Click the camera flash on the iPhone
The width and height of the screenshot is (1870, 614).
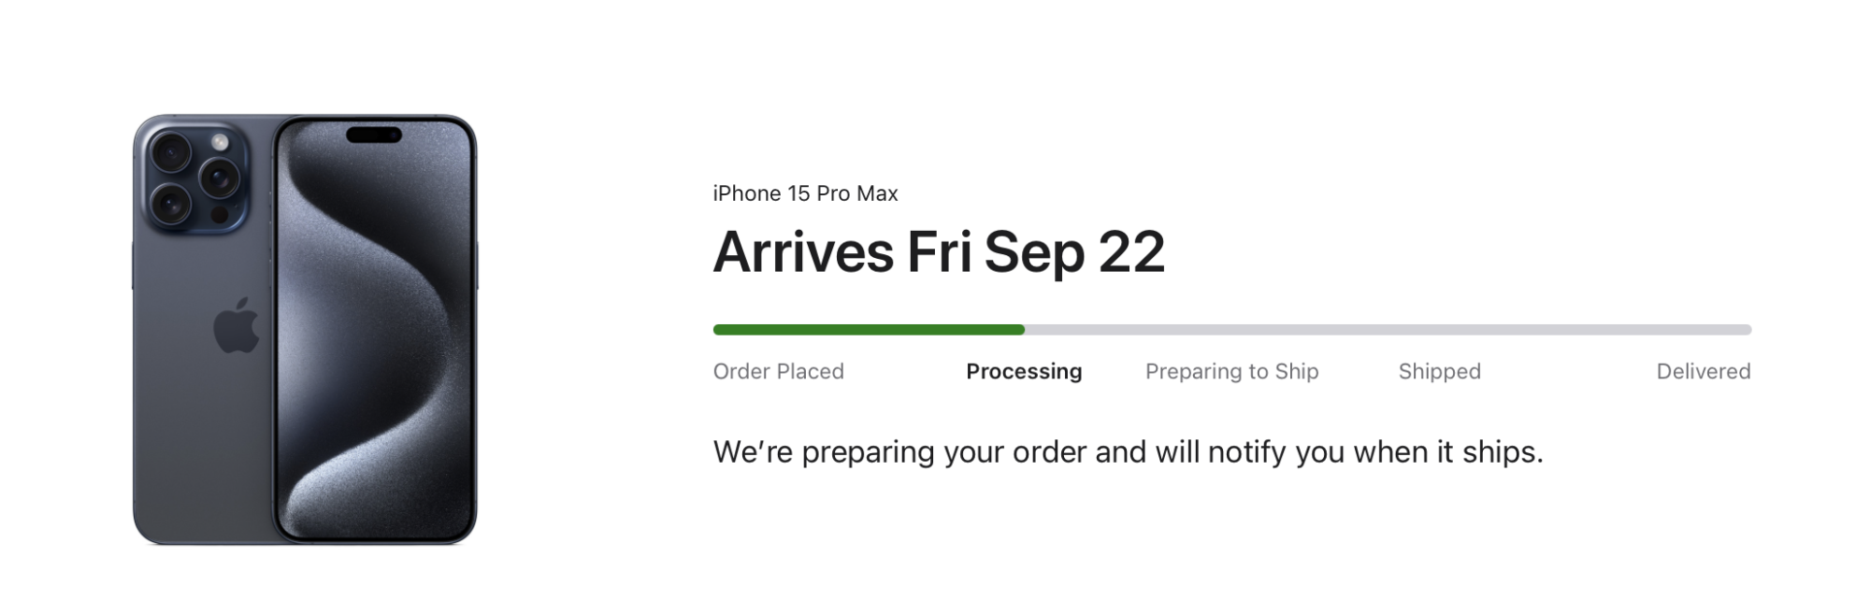coord(220,142)
